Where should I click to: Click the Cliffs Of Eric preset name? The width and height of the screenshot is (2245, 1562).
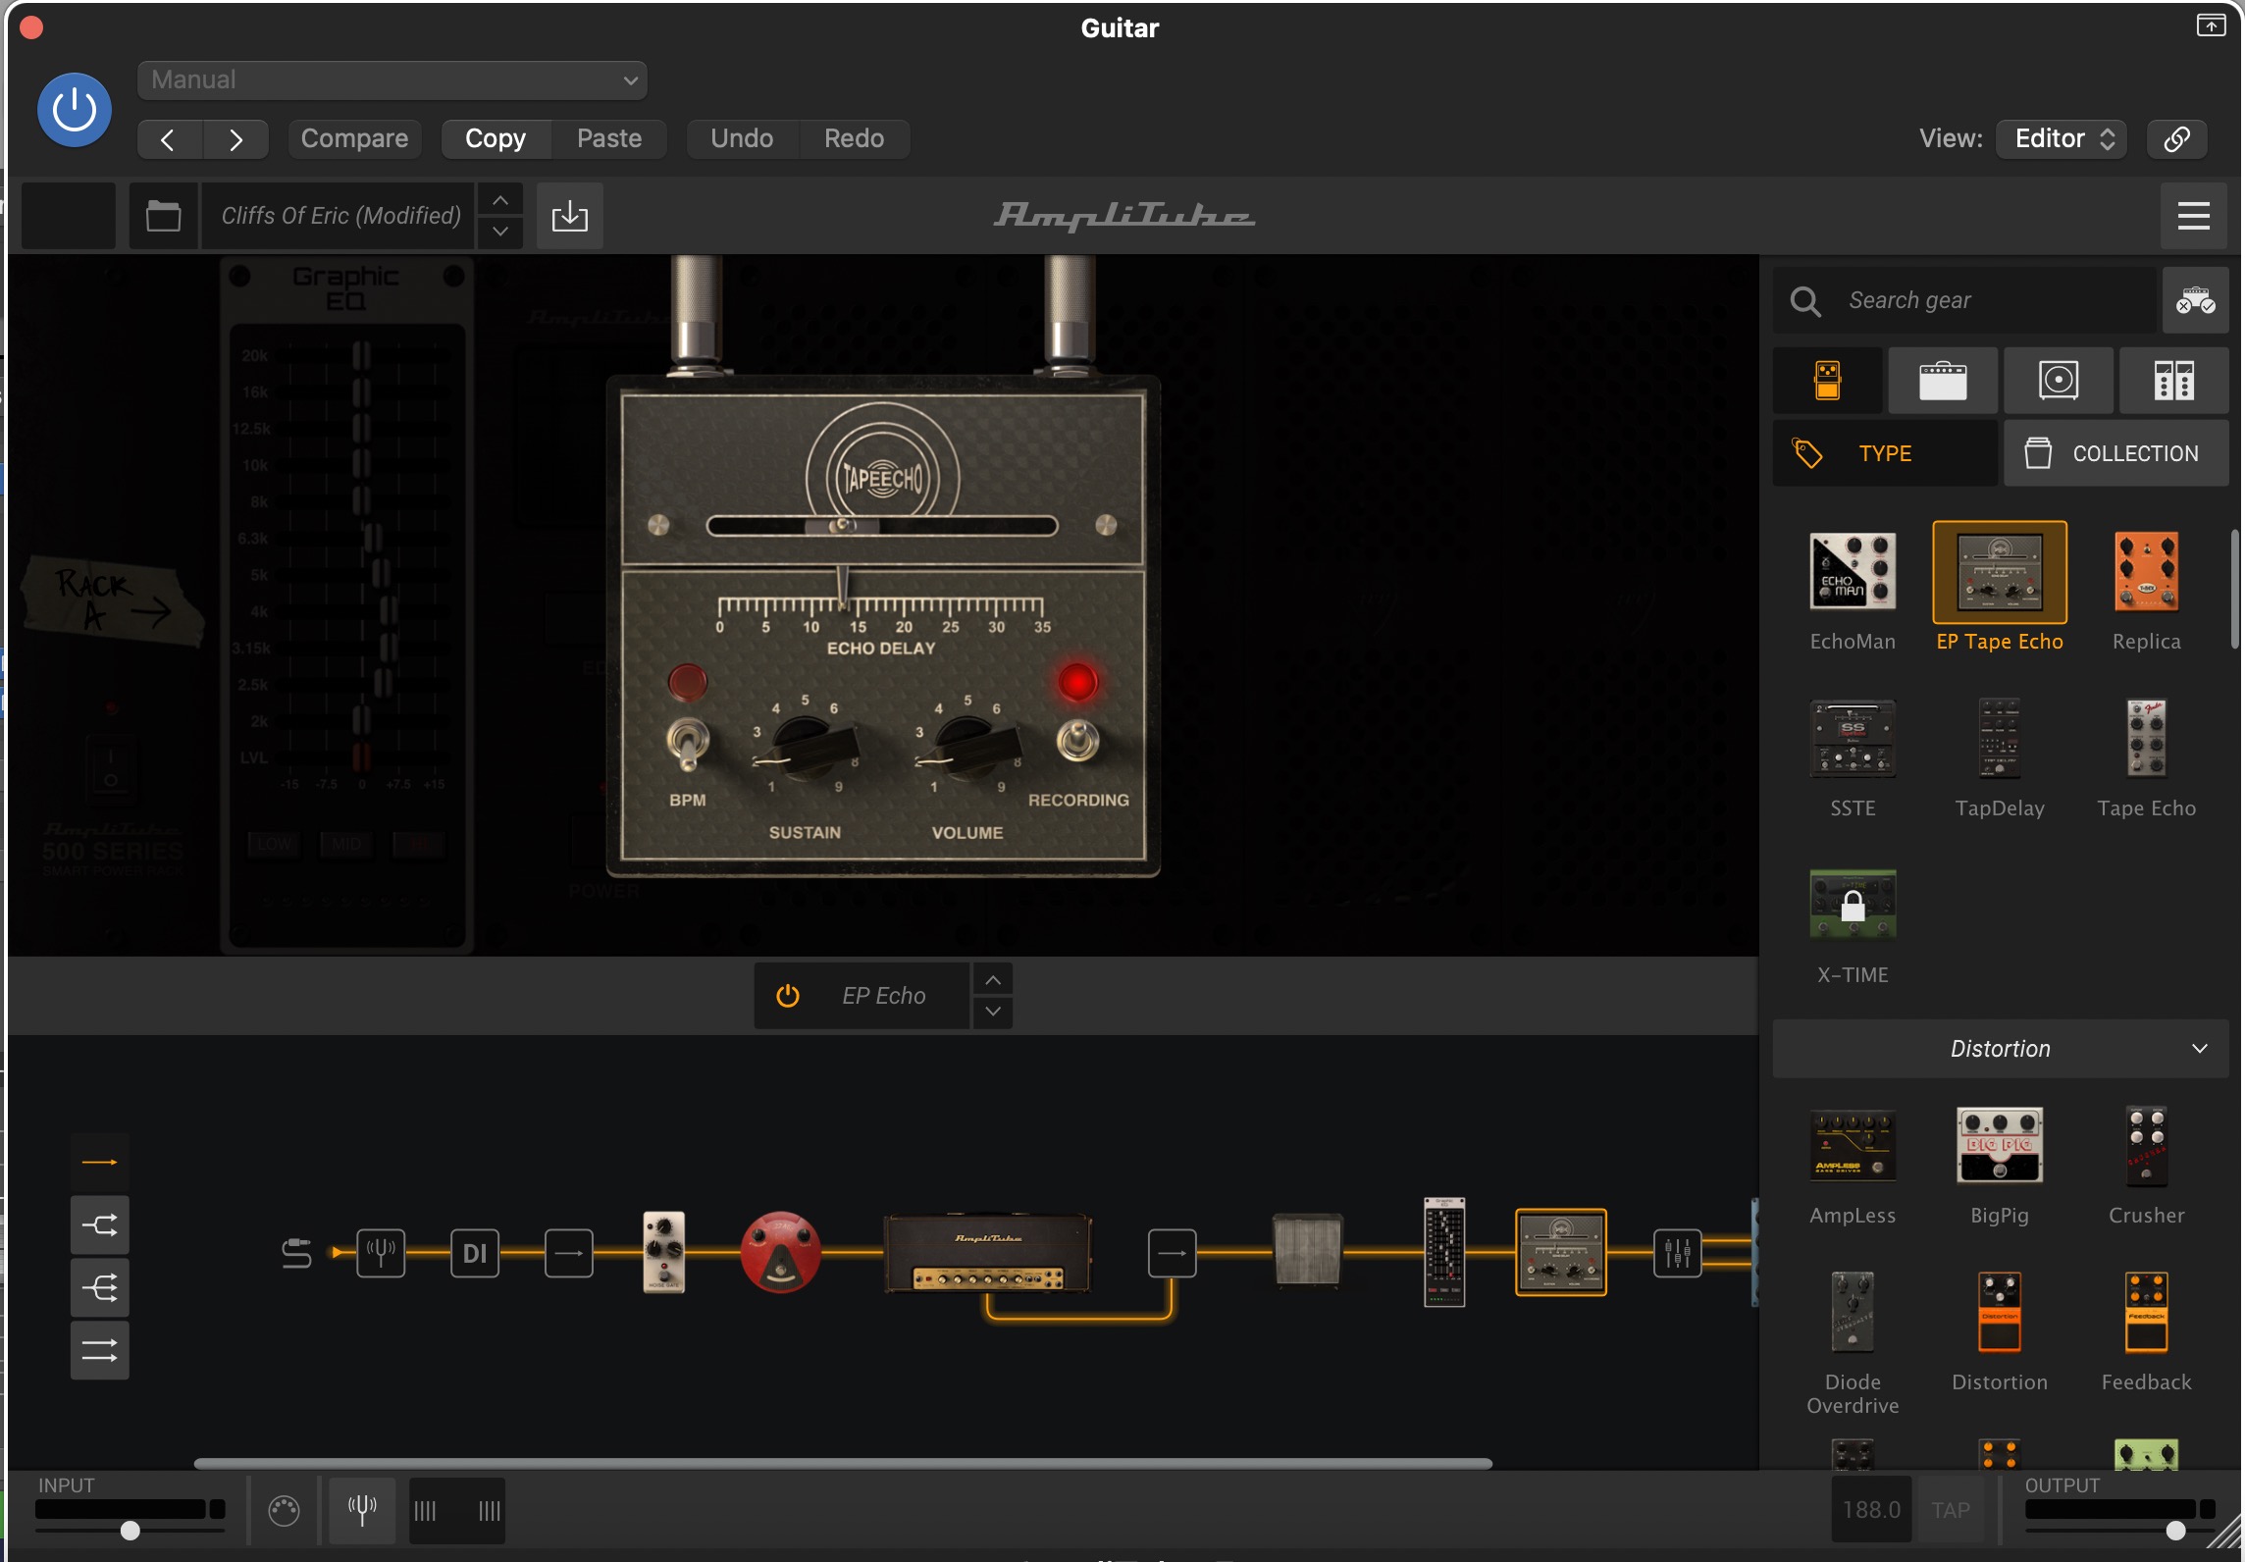click(x=340, y=216)
